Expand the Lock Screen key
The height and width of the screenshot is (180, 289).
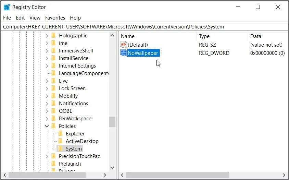pos(47,88)
